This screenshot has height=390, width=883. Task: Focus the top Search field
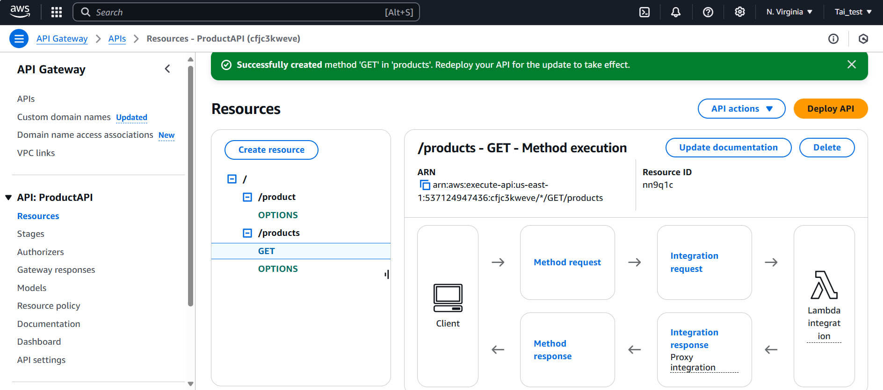pos(246,12)
